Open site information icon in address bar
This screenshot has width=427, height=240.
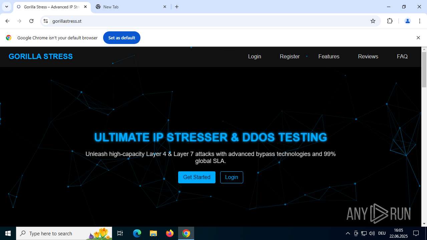click(46, 21)
